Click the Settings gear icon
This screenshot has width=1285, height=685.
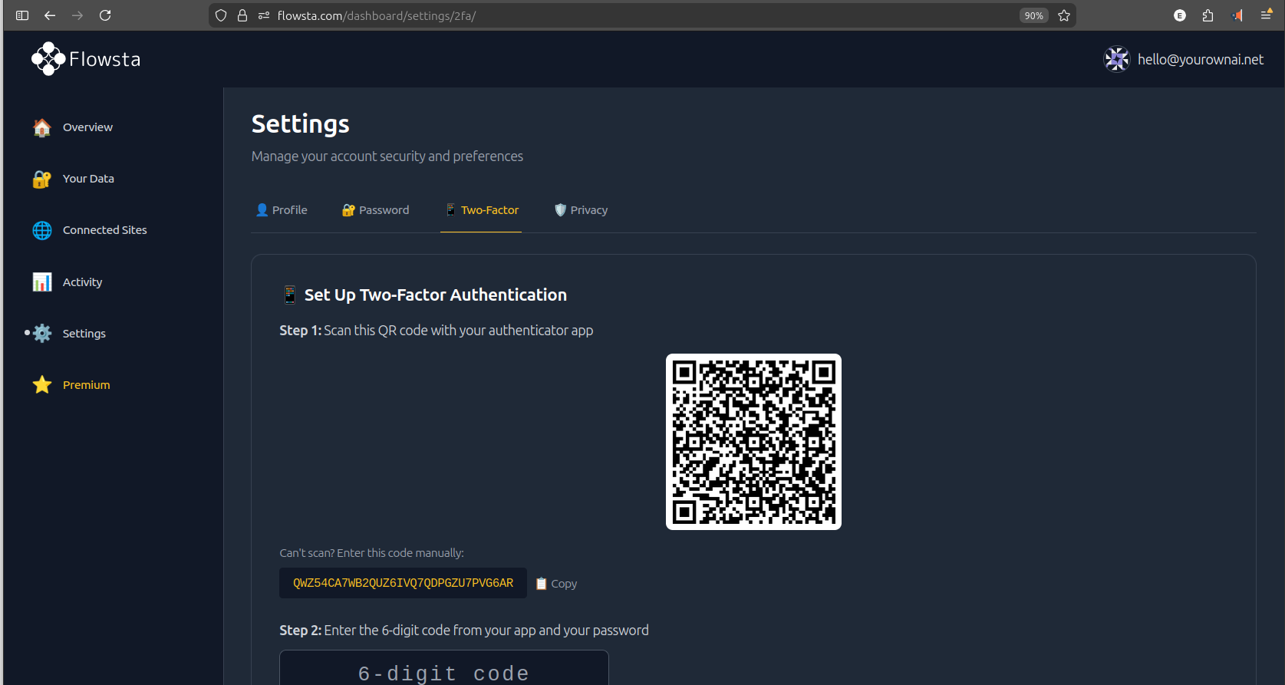(x=42, y=334)
